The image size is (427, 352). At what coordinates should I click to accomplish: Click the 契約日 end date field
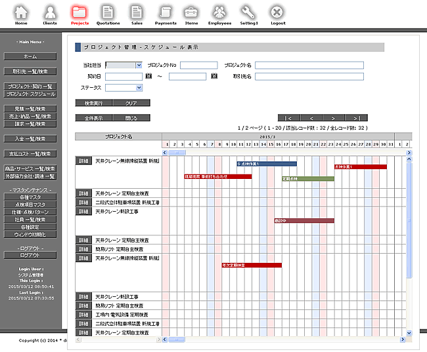[187, 77]
